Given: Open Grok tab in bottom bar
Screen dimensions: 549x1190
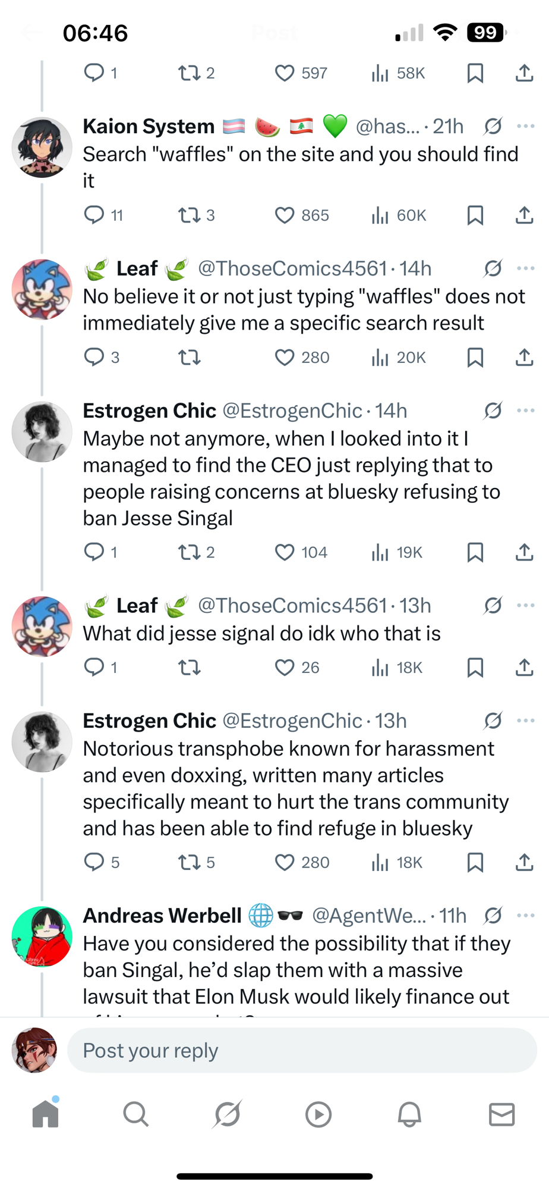Looking at the screenshot, I should (x=227, y=1114).
